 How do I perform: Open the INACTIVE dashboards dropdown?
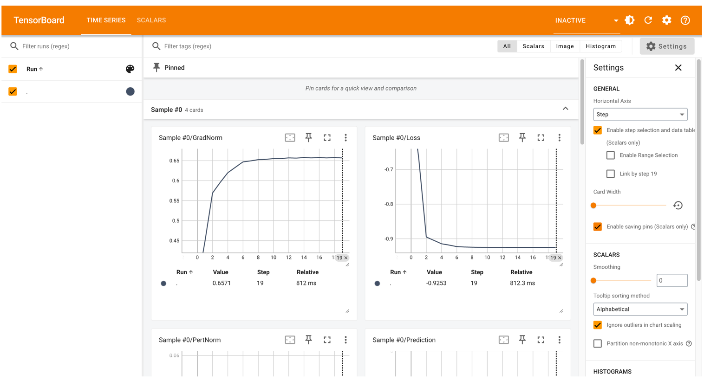pyautogui.click(x=587, y=20)
